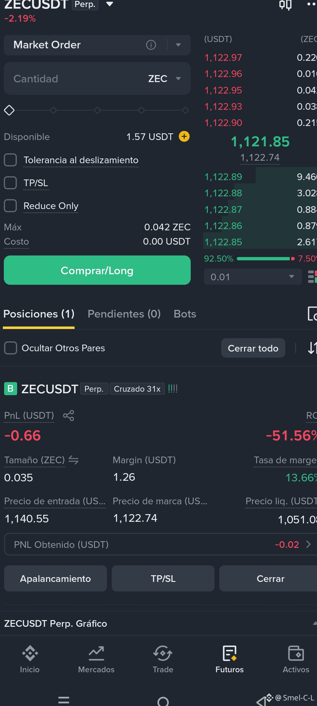Swap size unit arrows next to Tamaño
The height and width of the screenshot is (706, 317).
point(74,460)
